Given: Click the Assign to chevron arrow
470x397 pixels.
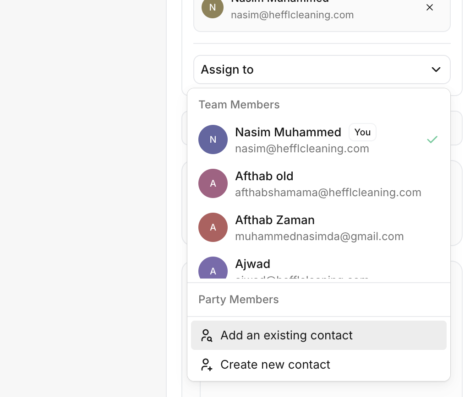Looking at the screenshot, I should click(436, 70).
